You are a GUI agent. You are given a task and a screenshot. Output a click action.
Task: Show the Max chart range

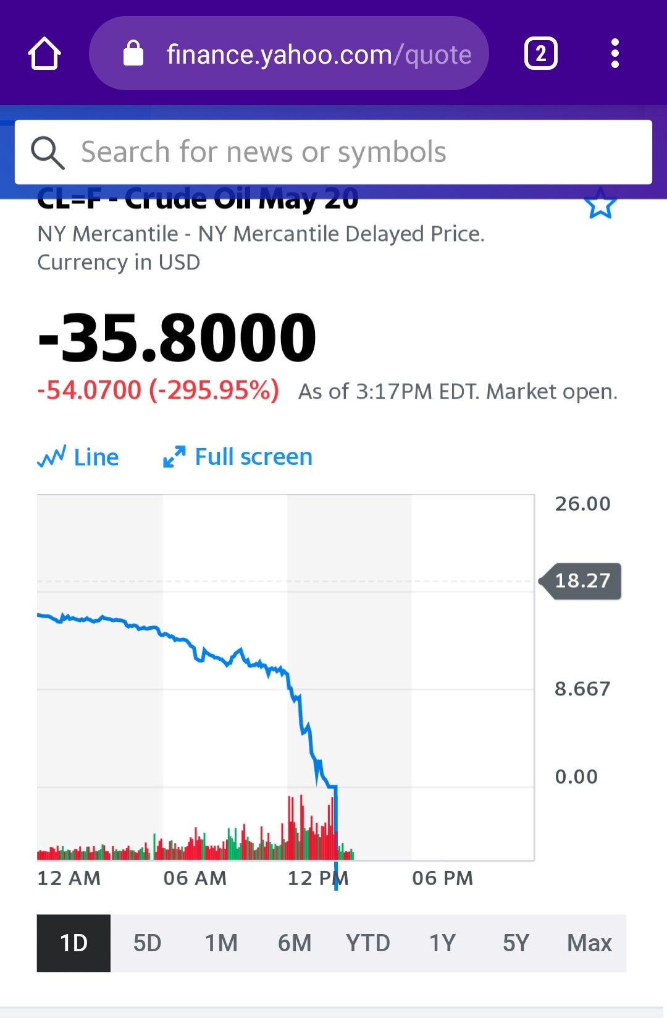tap(589, 943)
